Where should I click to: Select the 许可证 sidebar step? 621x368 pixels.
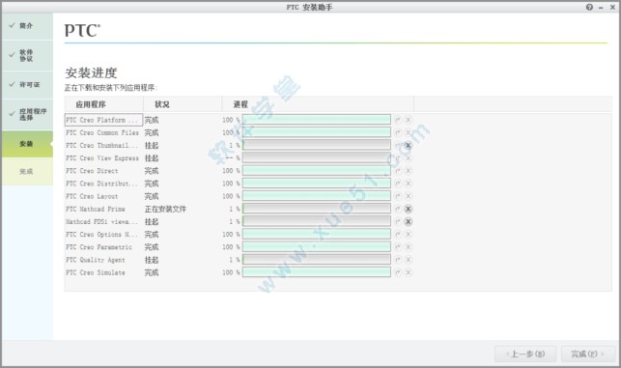click(27, 85)
